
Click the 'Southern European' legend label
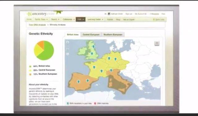[x=48, y=74]
